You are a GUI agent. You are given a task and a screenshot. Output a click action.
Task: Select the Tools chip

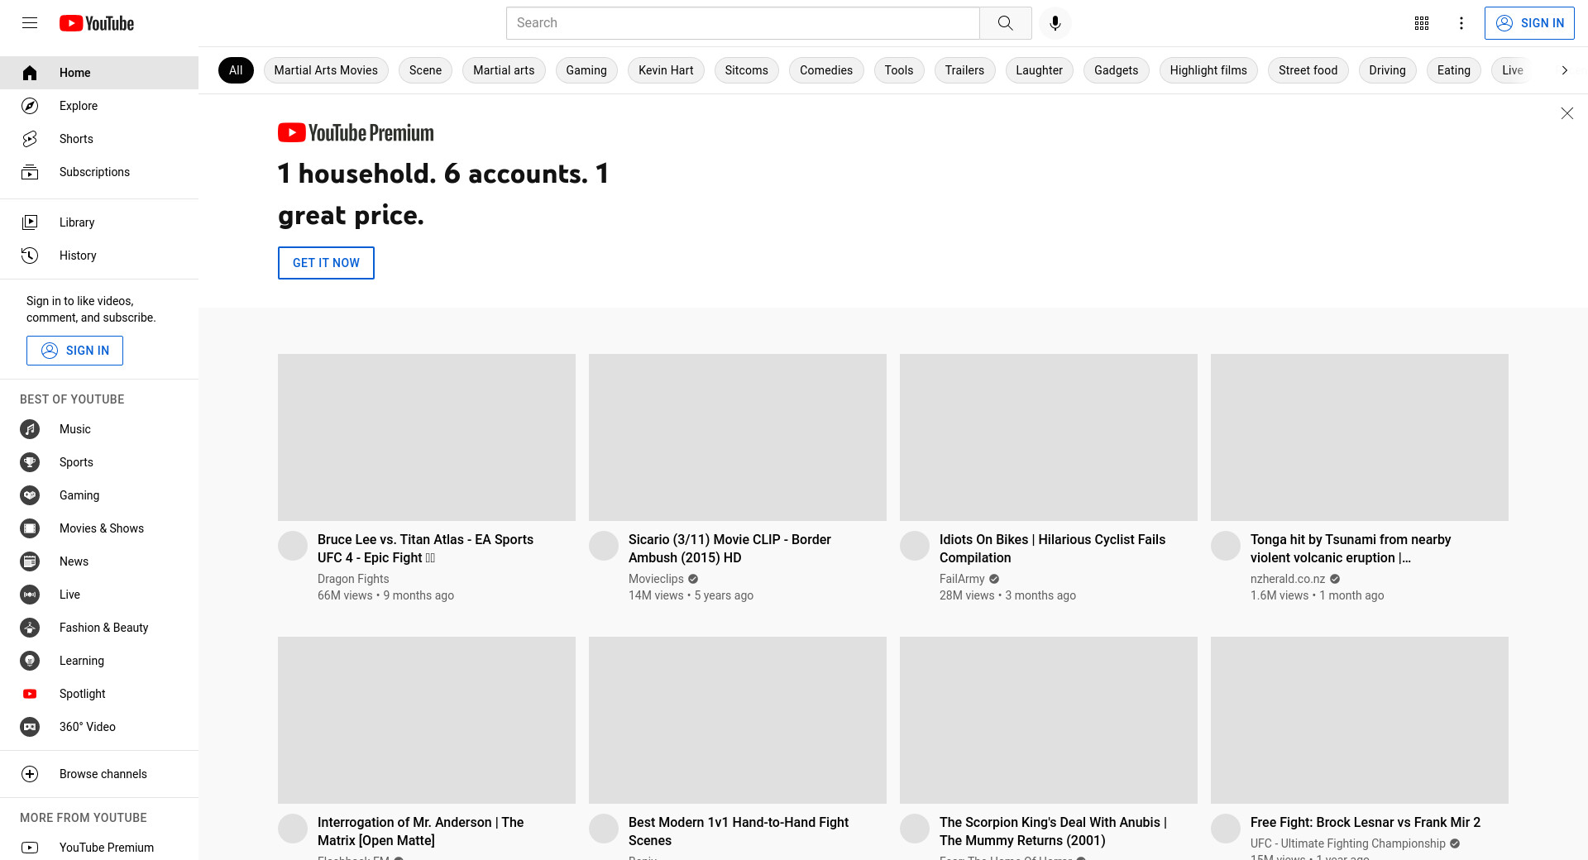click(x=899, y=70)
